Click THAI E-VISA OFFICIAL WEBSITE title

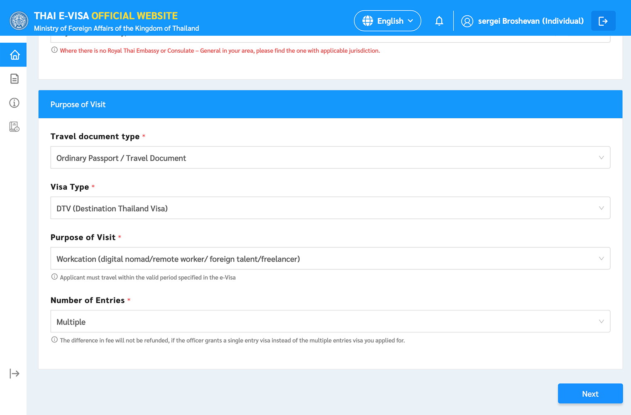coord(106,16)
